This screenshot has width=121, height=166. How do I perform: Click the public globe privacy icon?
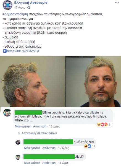point(29,7)
